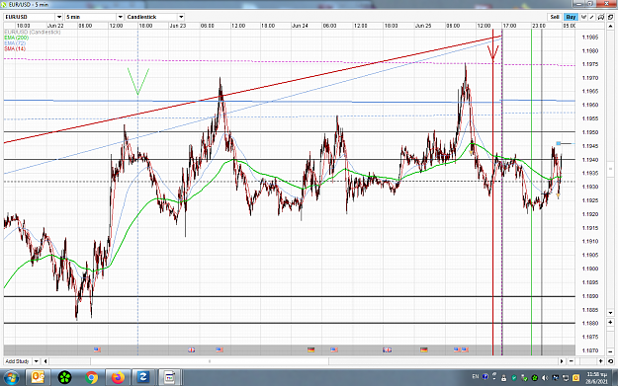Click the EUR/USD (Candlestick) series label

click(33, 32)
